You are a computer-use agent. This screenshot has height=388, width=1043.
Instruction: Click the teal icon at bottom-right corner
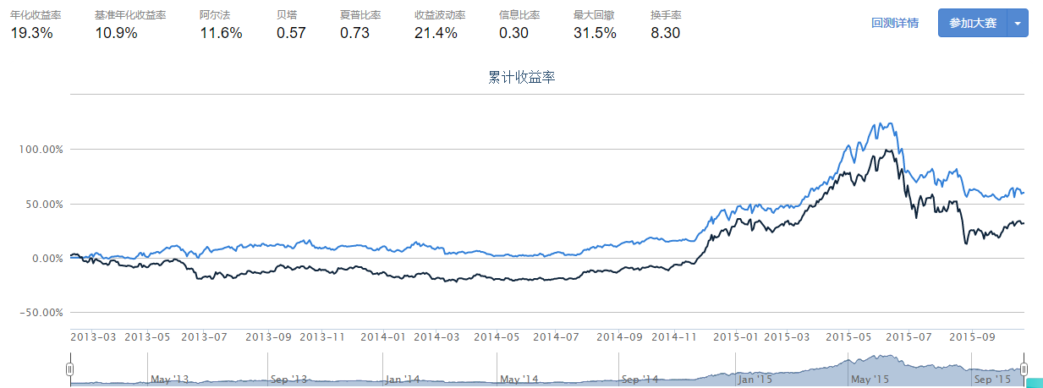[x=1034, y=382]
